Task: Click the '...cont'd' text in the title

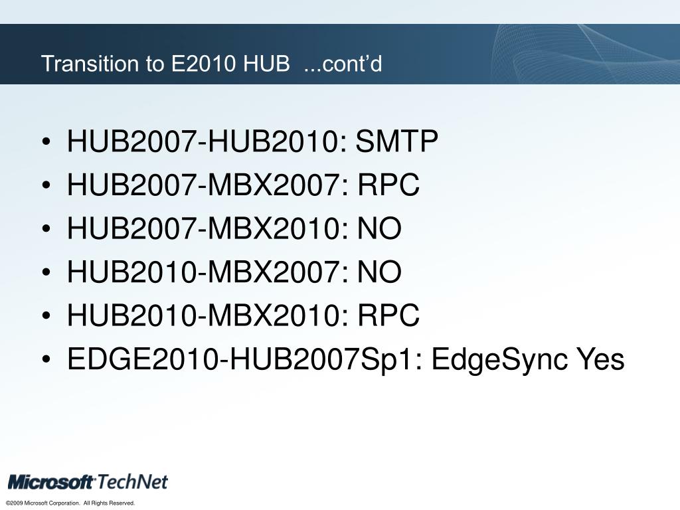Action: point(343,63)
